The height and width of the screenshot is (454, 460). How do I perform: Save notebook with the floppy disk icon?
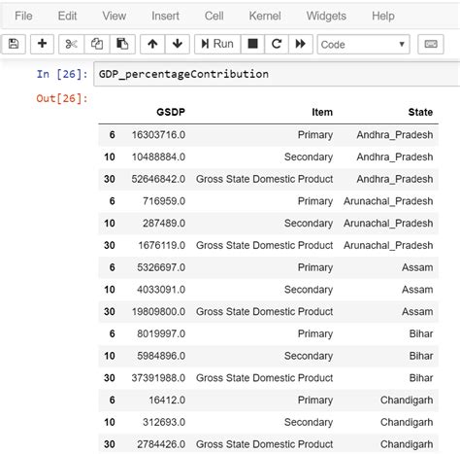click(14, 44)
